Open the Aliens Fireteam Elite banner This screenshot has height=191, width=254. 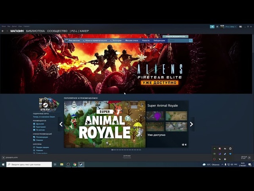(x=126, y=64)
